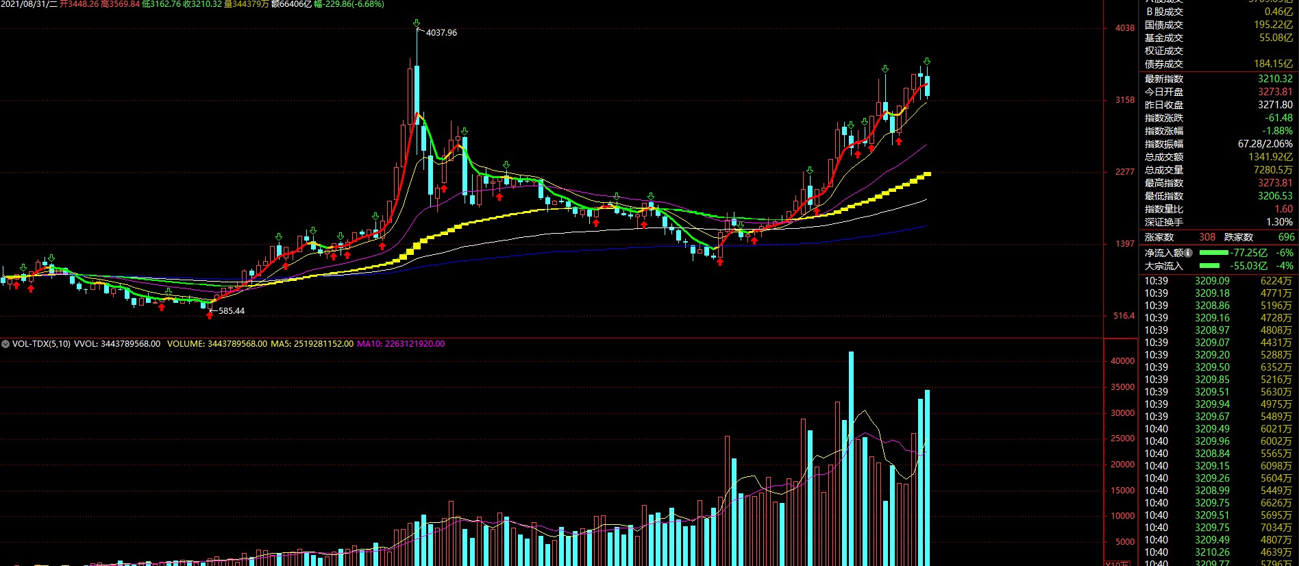Click info icon beside 净流入额
This screenshot has width=1299, height=566.
[x=1189, y=253]
